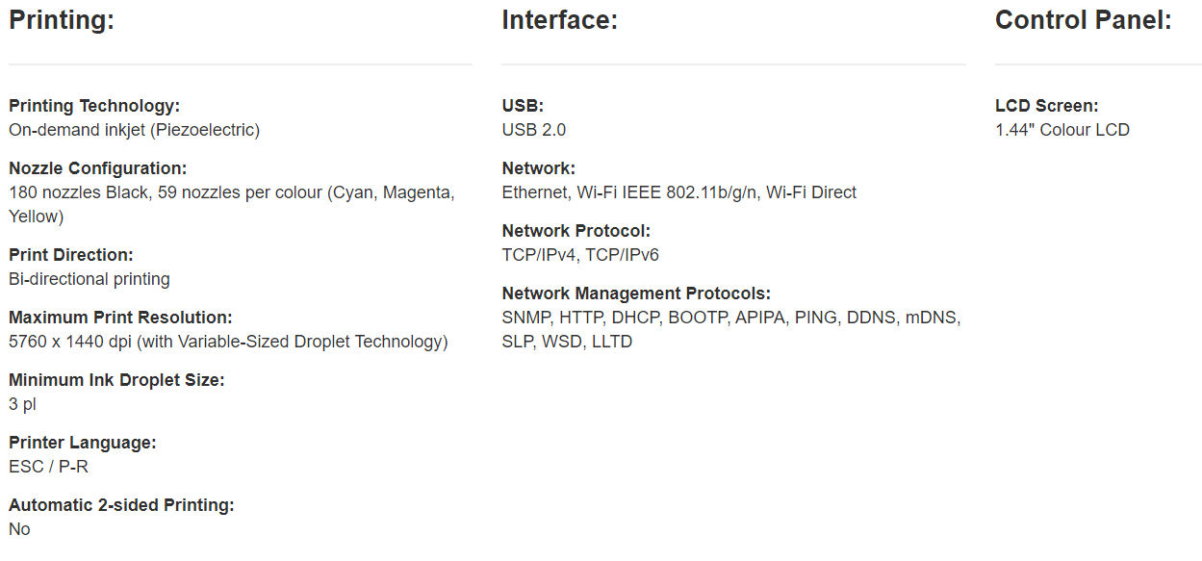The width and height of the screenshot is (1202, 561).
Task: Click the 1.44" Colour LCD value
Action: click(x=1061, y=130)
